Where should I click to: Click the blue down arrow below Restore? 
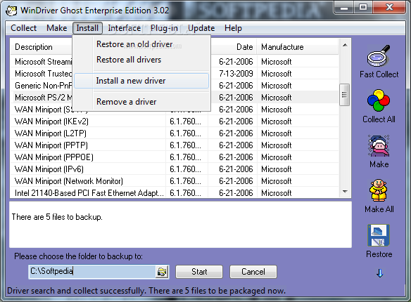pyautogui.click(x=379, y=273)
